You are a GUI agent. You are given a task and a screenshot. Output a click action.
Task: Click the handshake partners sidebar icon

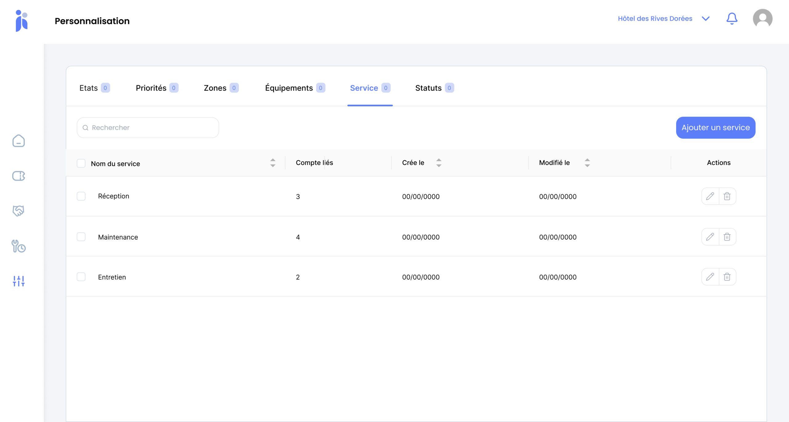coord(18,211)
